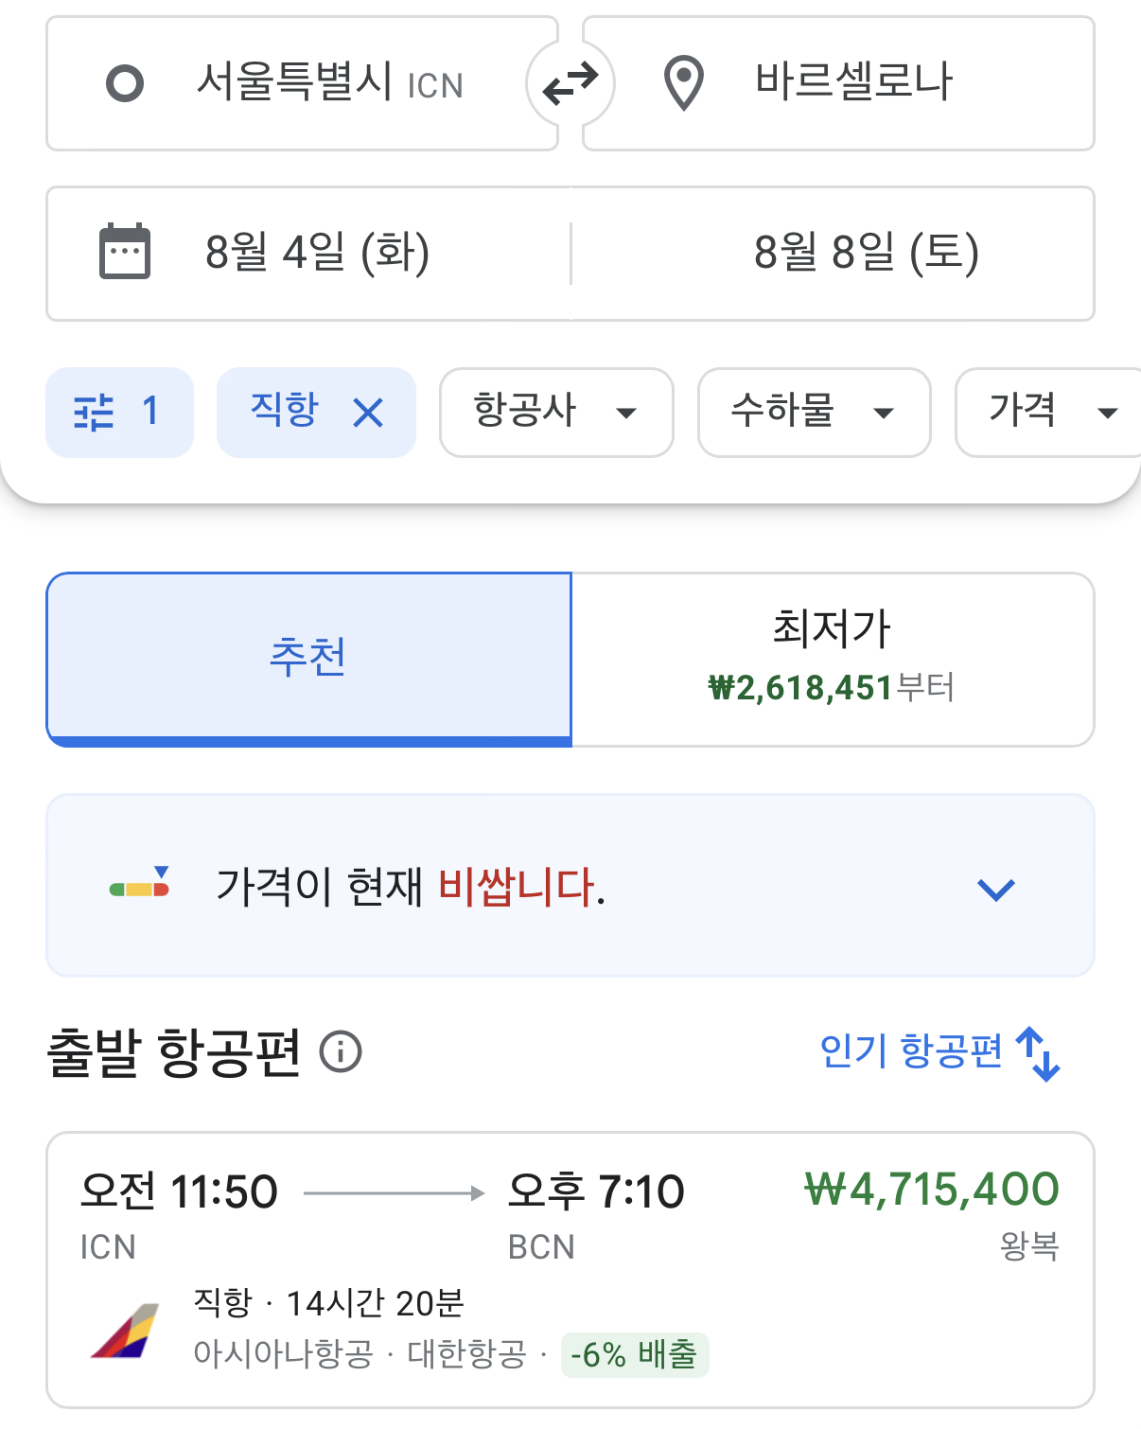Toggle the active 직항 filter chip
Screen dimensions: 1141x1429
click(316, 413)
